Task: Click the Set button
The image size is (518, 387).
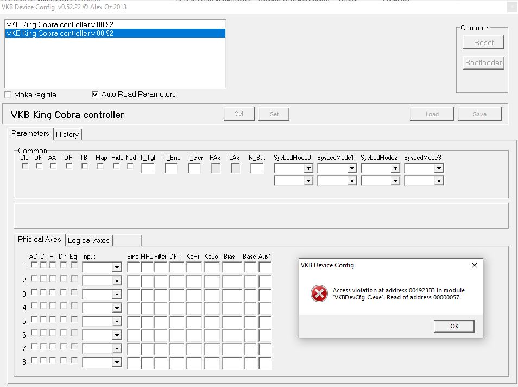Action: [274, 114]
